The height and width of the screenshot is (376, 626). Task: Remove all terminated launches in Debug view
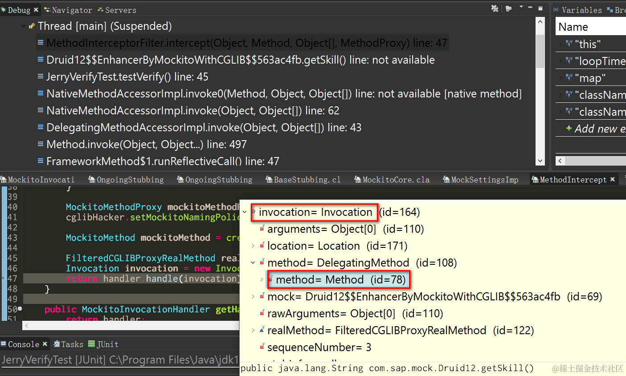tap(495, 8)
